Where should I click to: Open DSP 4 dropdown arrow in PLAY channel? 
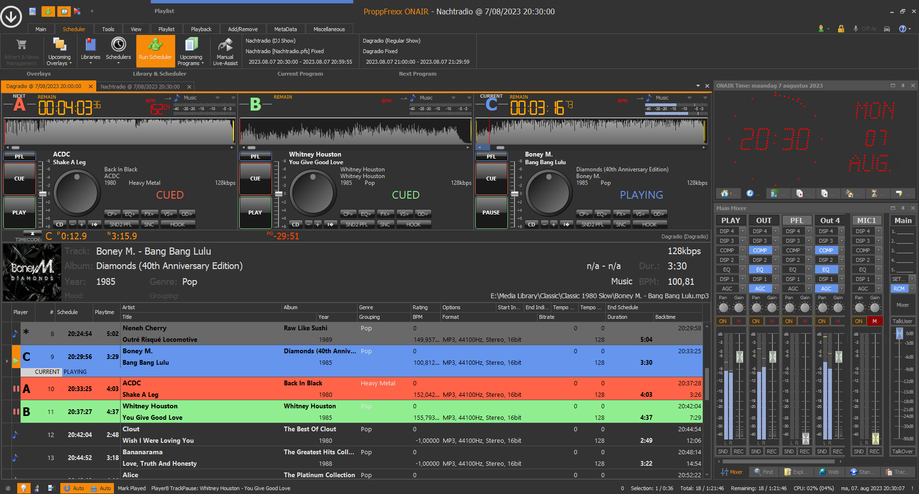tap(742, 231)
